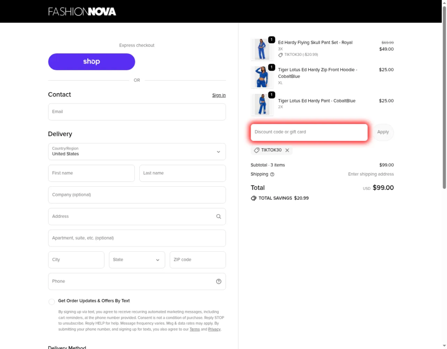Checkout with the purple shop pay button
Viewport: 447px width, 349px height.
click(x=91, y=62)
